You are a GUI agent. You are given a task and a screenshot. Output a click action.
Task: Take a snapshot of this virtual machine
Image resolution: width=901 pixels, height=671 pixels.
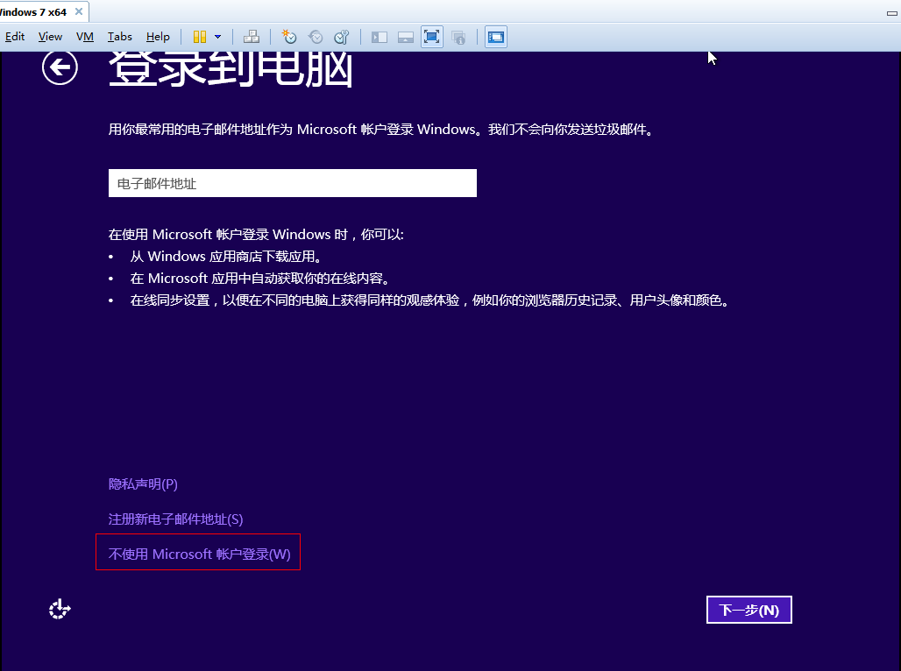click(288, 37)
